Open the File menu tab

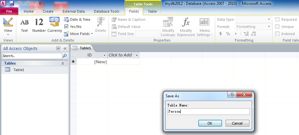9,11
